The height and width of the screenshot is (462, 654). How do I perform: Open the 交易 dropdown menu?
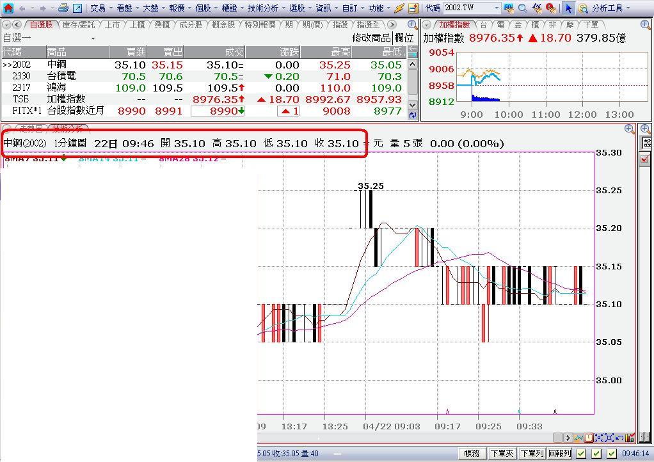(x=101, y=8)
